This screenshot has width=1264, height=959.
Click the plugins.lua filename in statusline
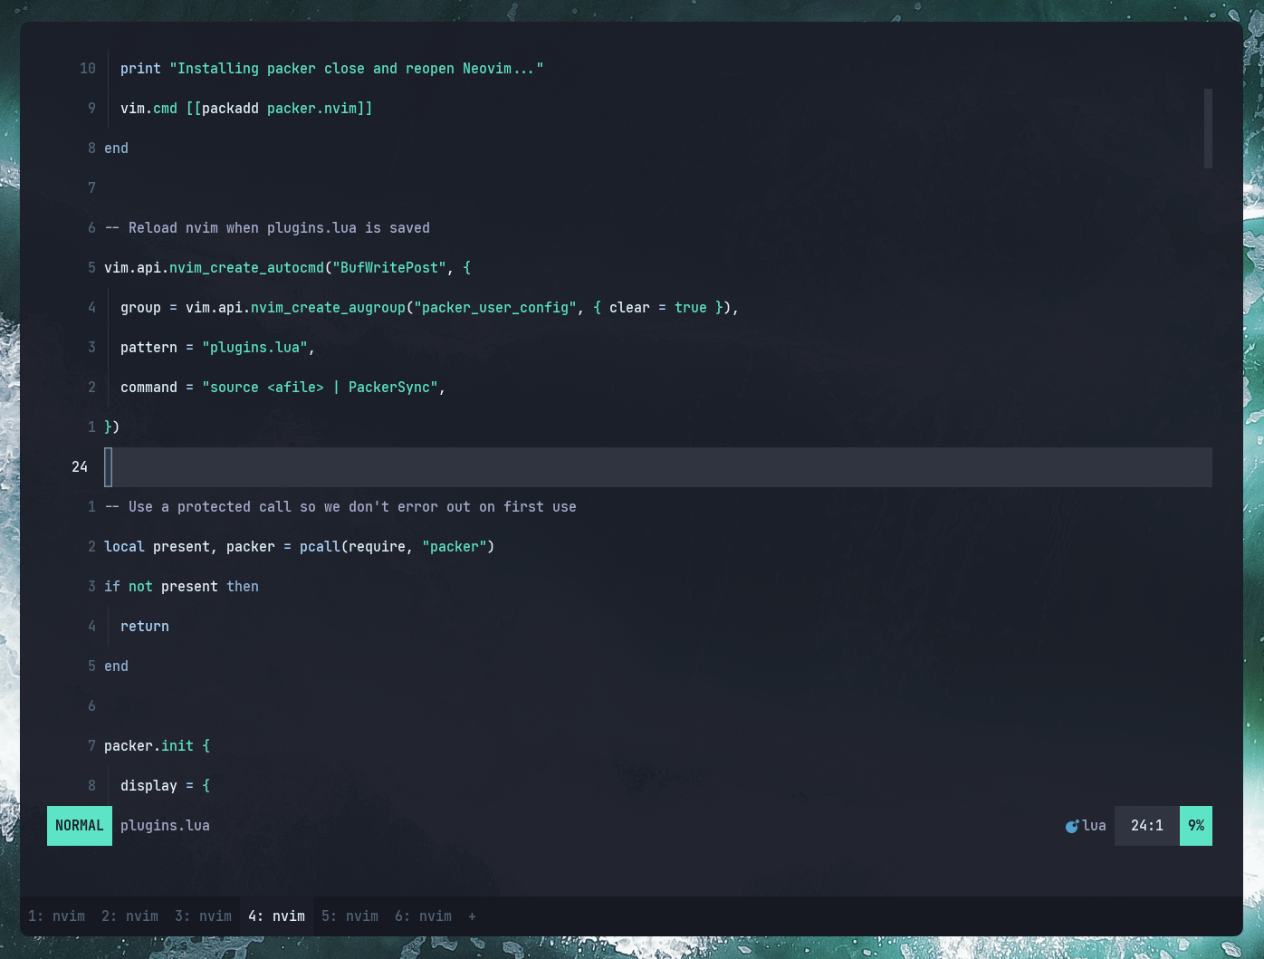(x=165, y=826)
